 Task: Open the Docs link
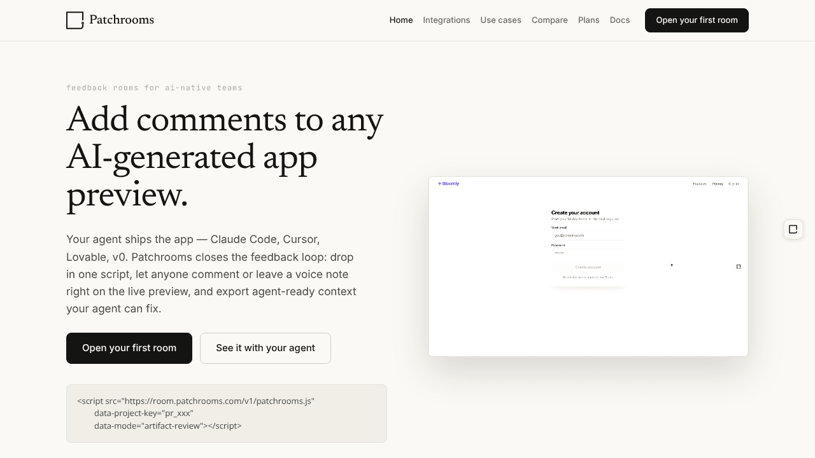tap(620, 20)
